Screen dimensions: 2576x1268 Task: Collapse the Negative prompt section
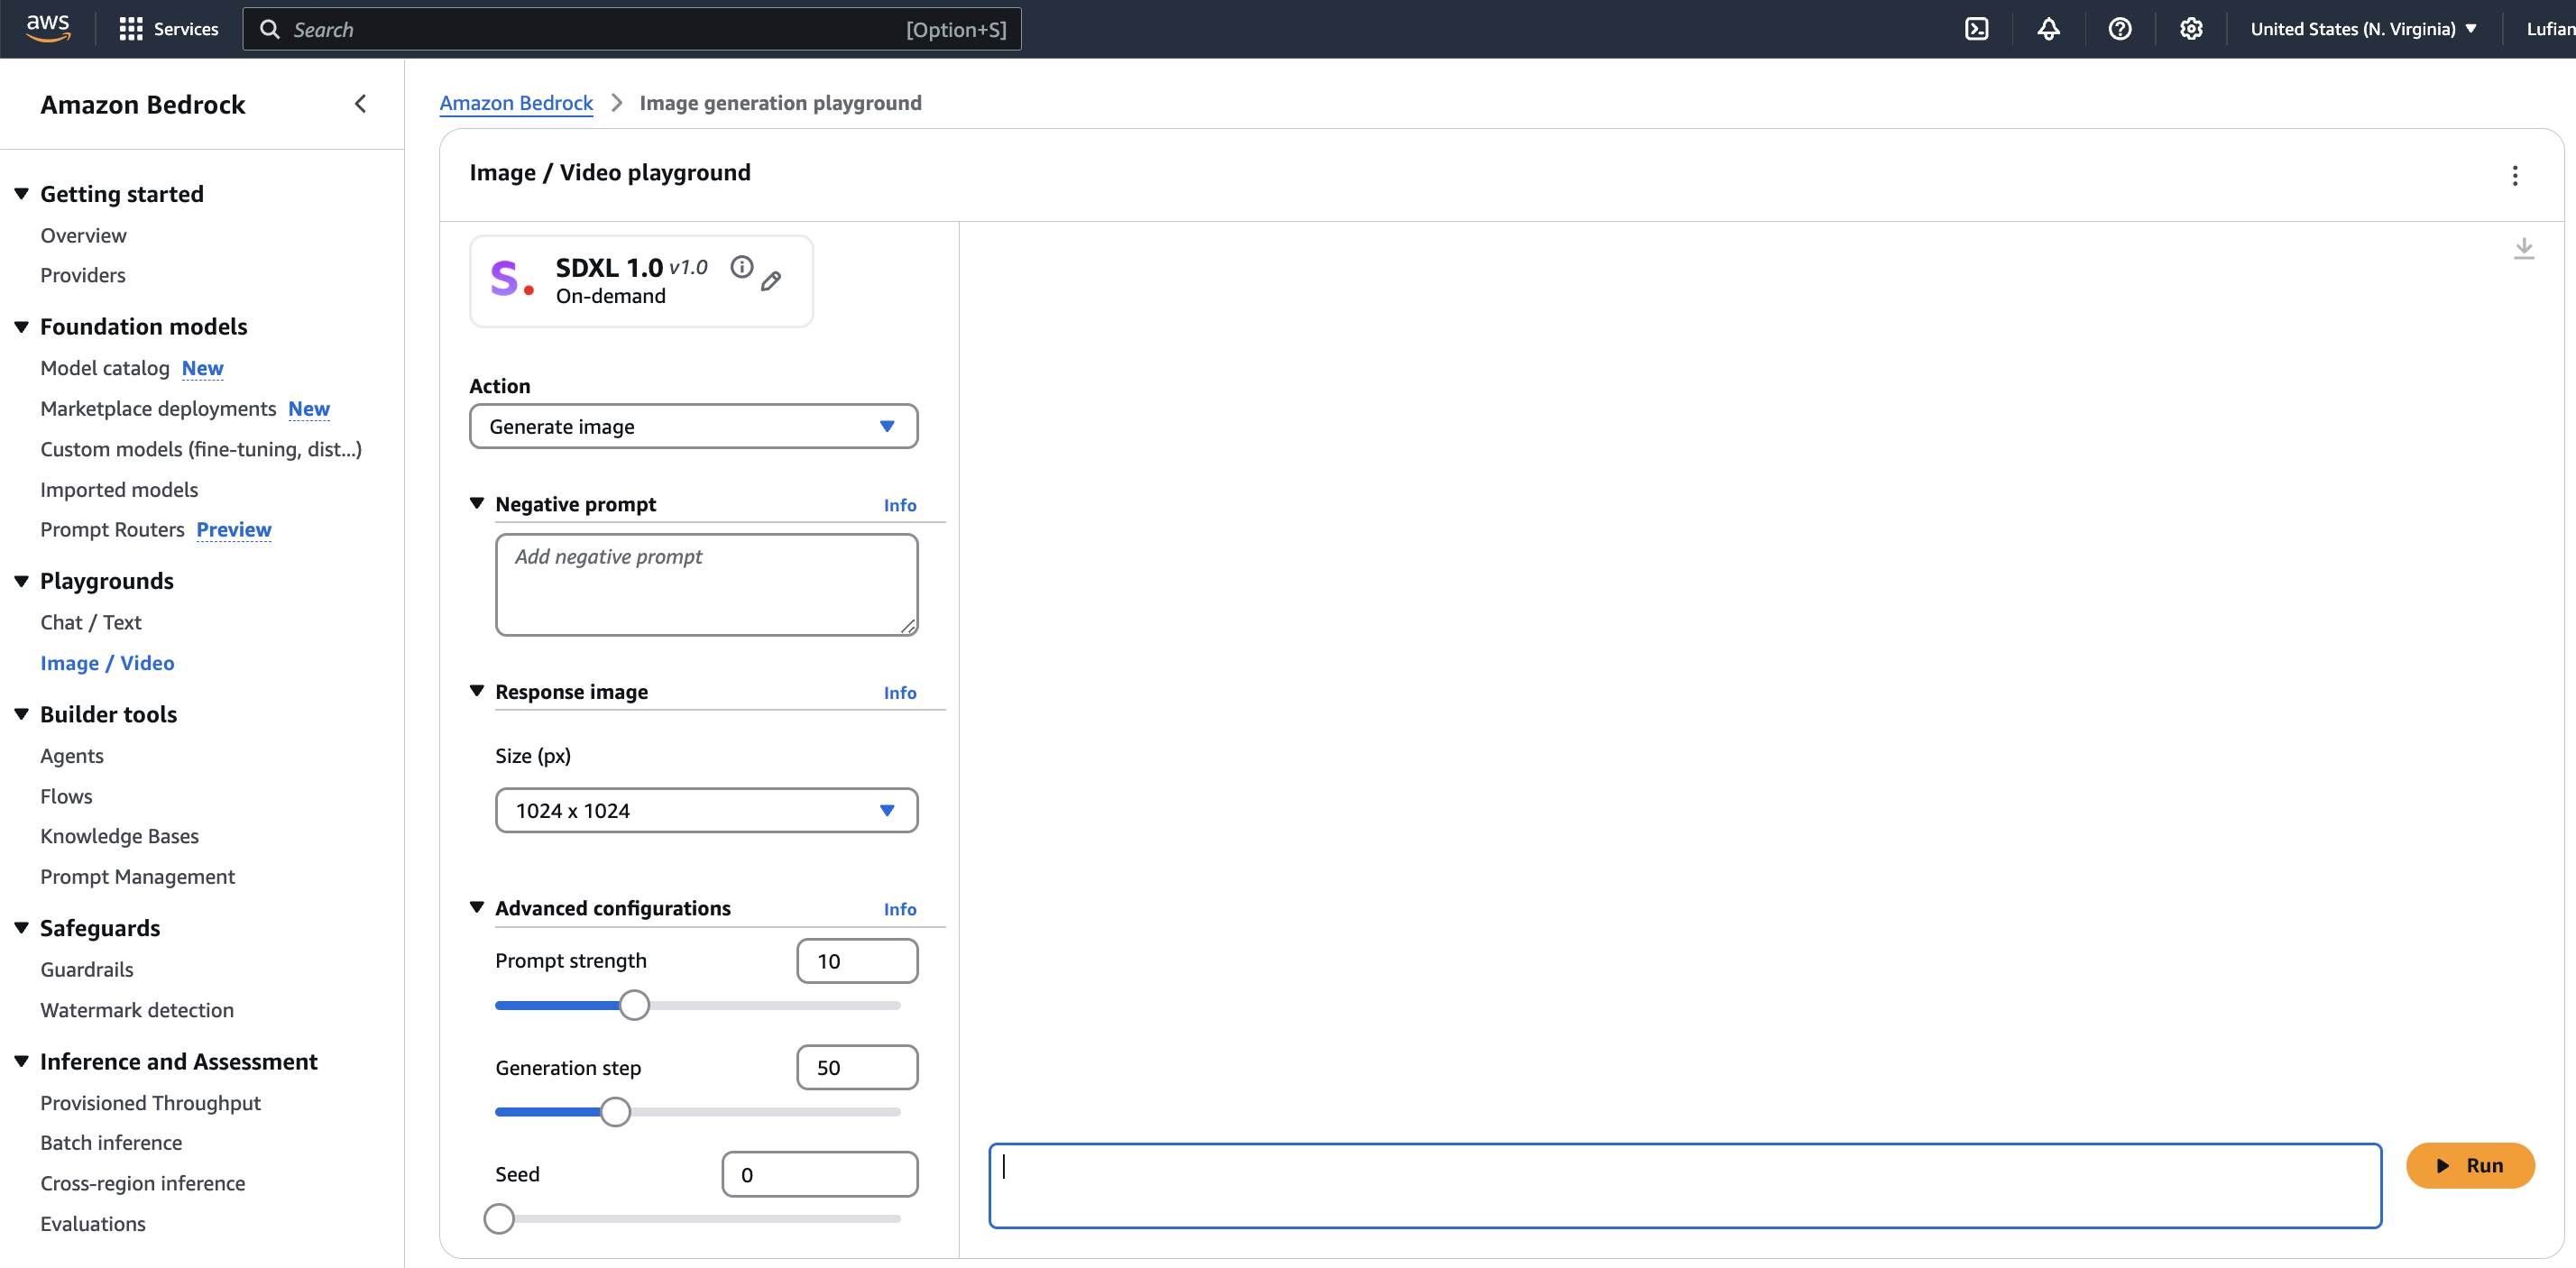[477, 503]
